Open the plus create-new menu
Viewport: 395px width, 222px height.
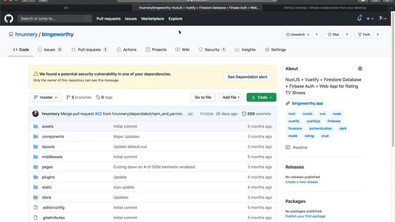click(x=370, y=18)
